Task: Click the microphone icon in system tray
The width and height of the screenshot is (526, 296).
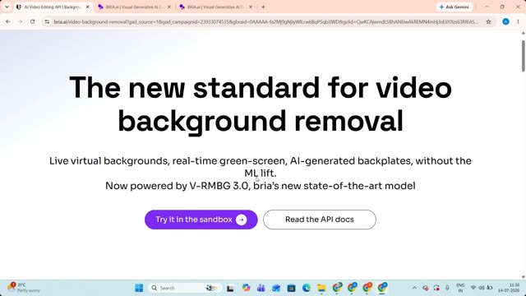Action: coord(447,288)
